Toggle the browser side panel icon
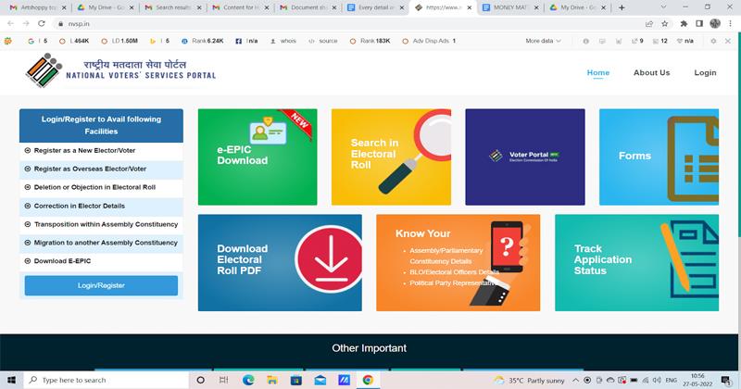 click(699, 24)
